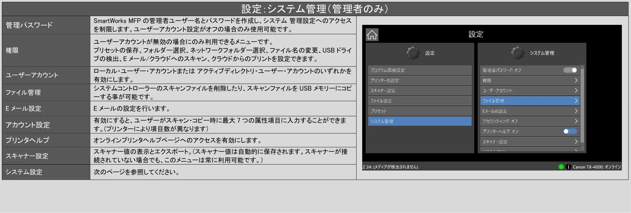
Task: Click the scrollbar down arrow in システム管理 panel
Action: coord(582,149)
